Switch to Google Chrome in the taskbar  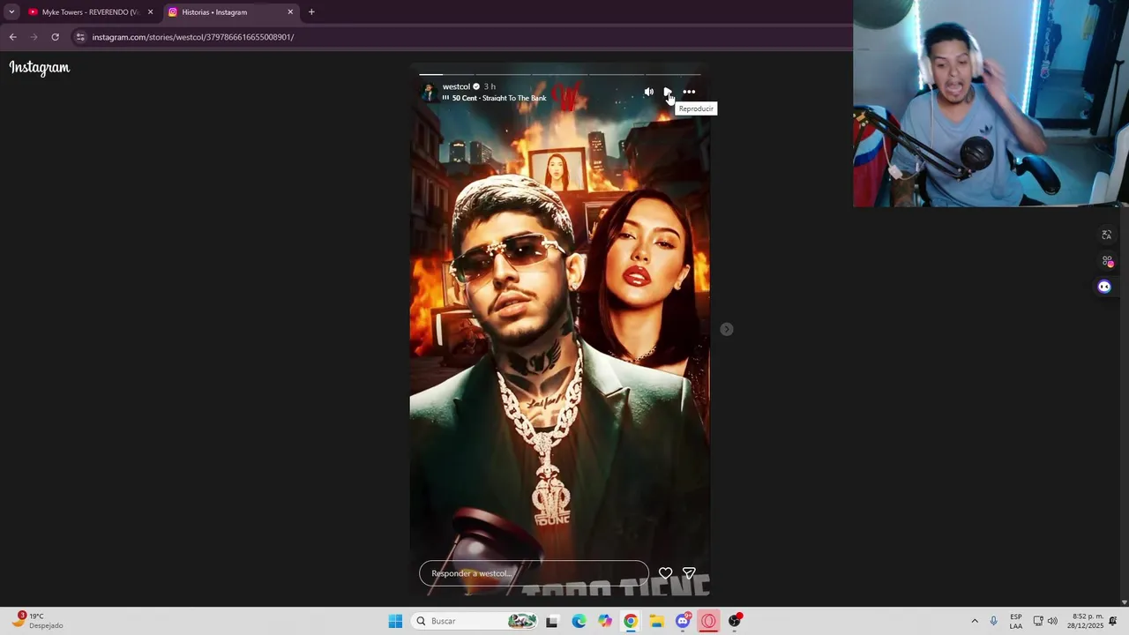[631, 621]
